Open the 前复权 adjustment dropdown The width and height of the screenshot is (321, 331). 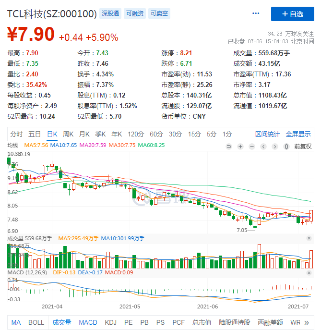click(x=302, y=146)
